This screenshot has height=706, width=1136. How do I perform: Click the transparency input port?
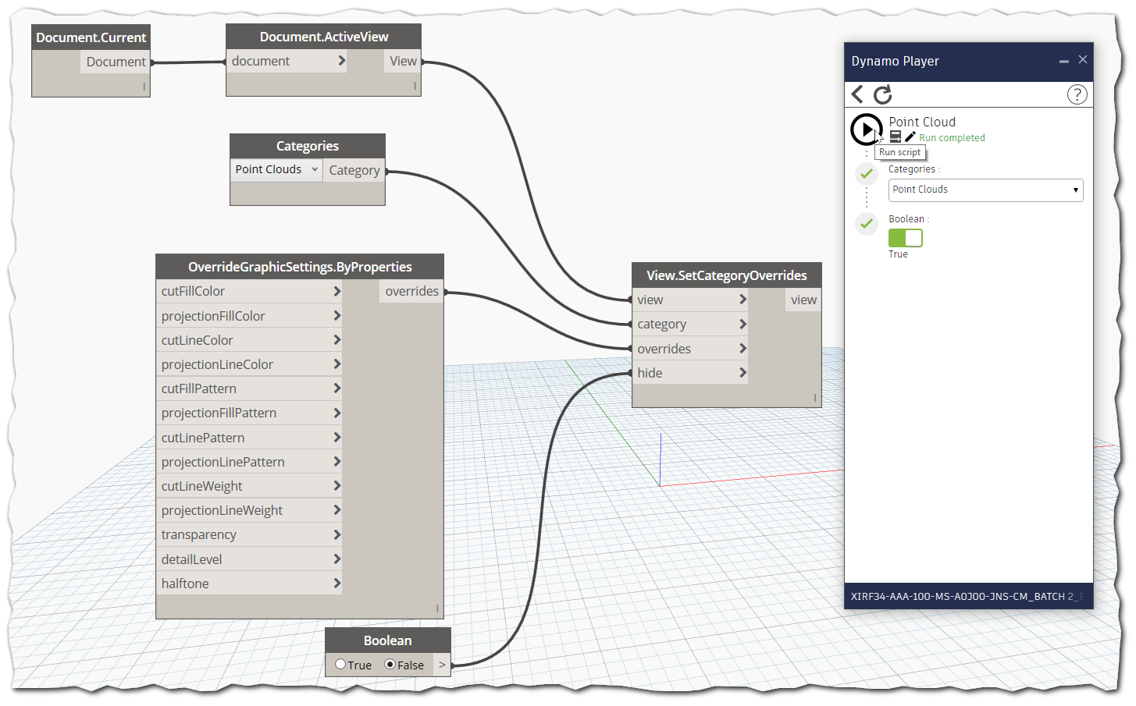pyautogui.click(x=250, y=534)
